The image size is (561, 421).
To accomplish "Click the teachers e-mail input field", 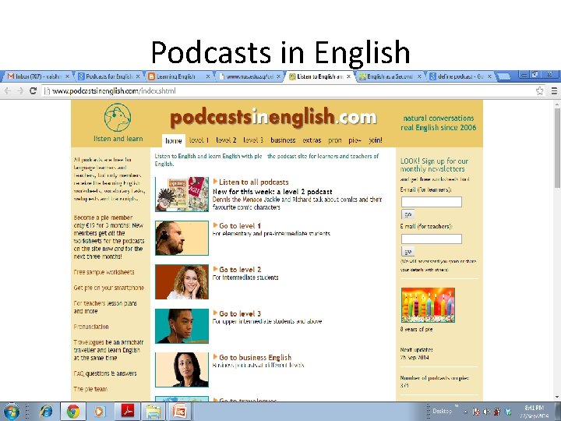I will pos(432,239).
